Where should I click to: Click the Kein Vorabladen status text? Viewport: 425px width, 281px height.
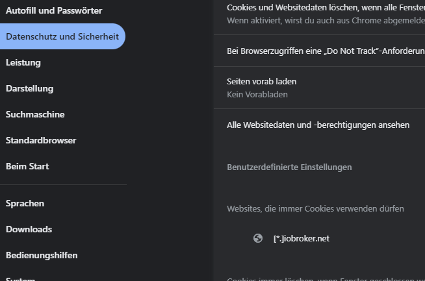pos(257,95)
